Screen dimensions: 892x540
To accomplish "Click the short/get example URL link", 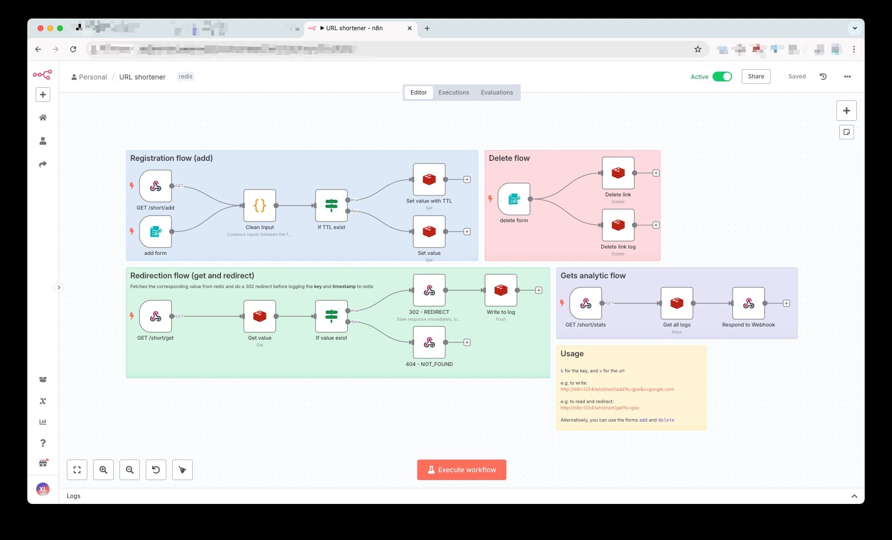I will [x=599, y=408].
